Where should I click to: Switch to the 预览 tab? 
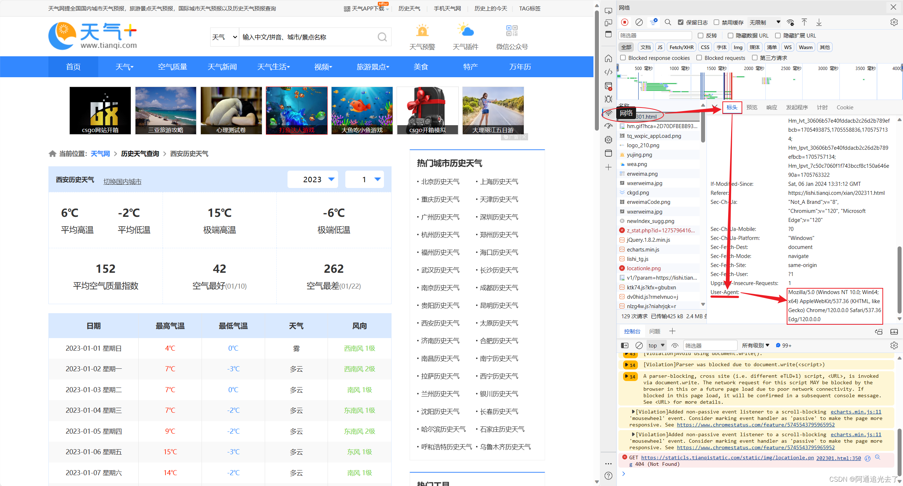point(752,107)
